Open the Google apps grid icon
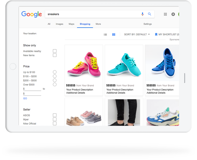Viewport: 197px width, 160px height. coord(165,14)
